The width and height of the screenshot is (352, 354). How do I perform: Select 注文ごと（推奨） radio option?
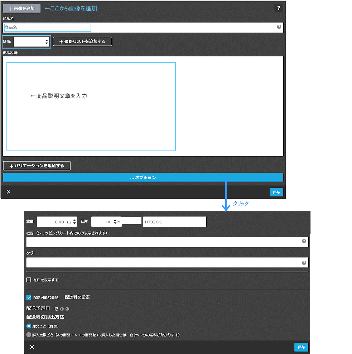pyautogui.click(x=29, y=326)
